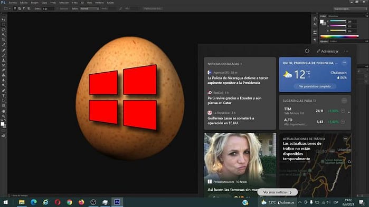Select the Lasso tool
Viewport: 369px width, 207px height.
tap(3, 30)
